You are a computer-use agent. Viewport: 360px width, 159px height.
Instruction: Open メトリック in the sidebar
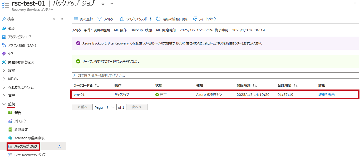(x=20, y=121)
